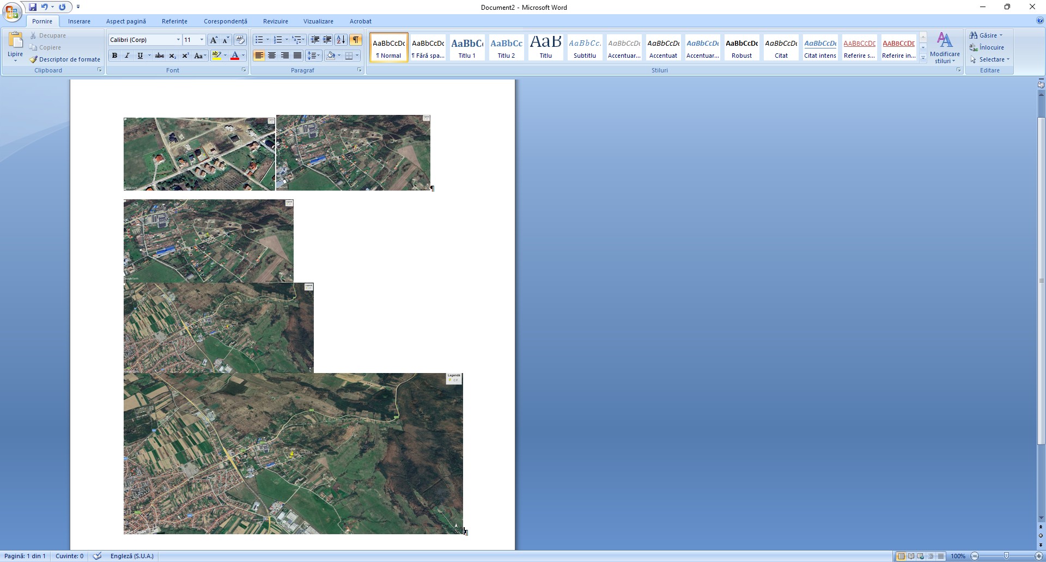Click the sort A-Z icon
The width and height of the screenshot is (1046, 562).
click(x=340, y=40)
